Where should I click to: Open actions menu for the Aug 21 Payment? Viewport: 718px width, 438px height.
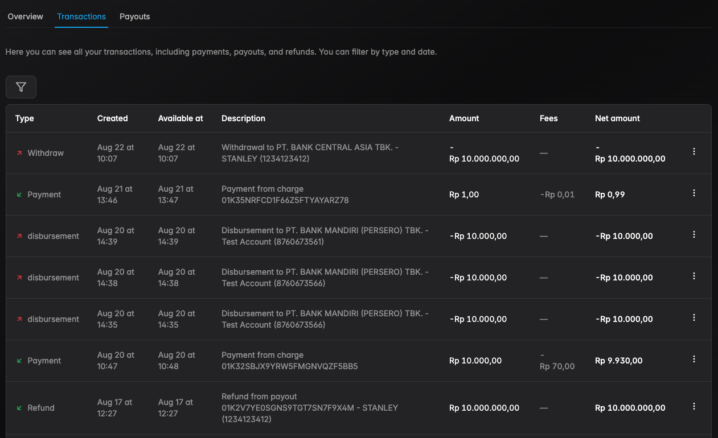[x=694, y=193]
